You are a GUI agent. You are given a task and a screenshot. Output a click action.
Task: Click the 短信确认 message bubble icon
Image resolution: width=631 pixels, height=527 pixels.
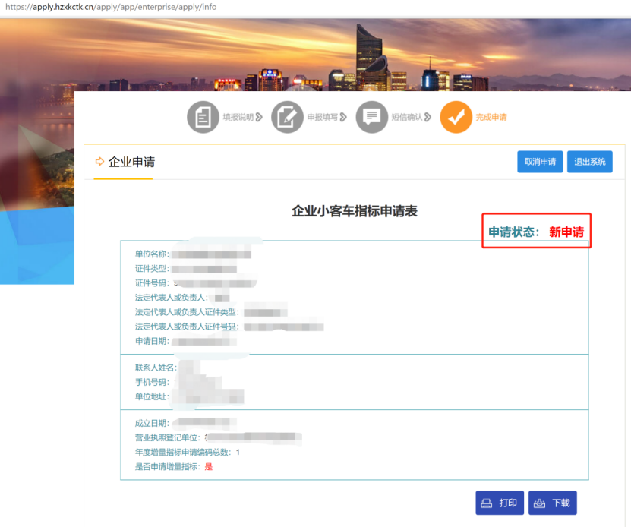click(x=371, y=117)
